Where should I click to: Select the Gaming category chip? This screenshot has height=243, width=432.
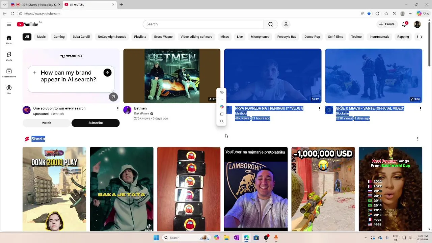coord(59,37)
